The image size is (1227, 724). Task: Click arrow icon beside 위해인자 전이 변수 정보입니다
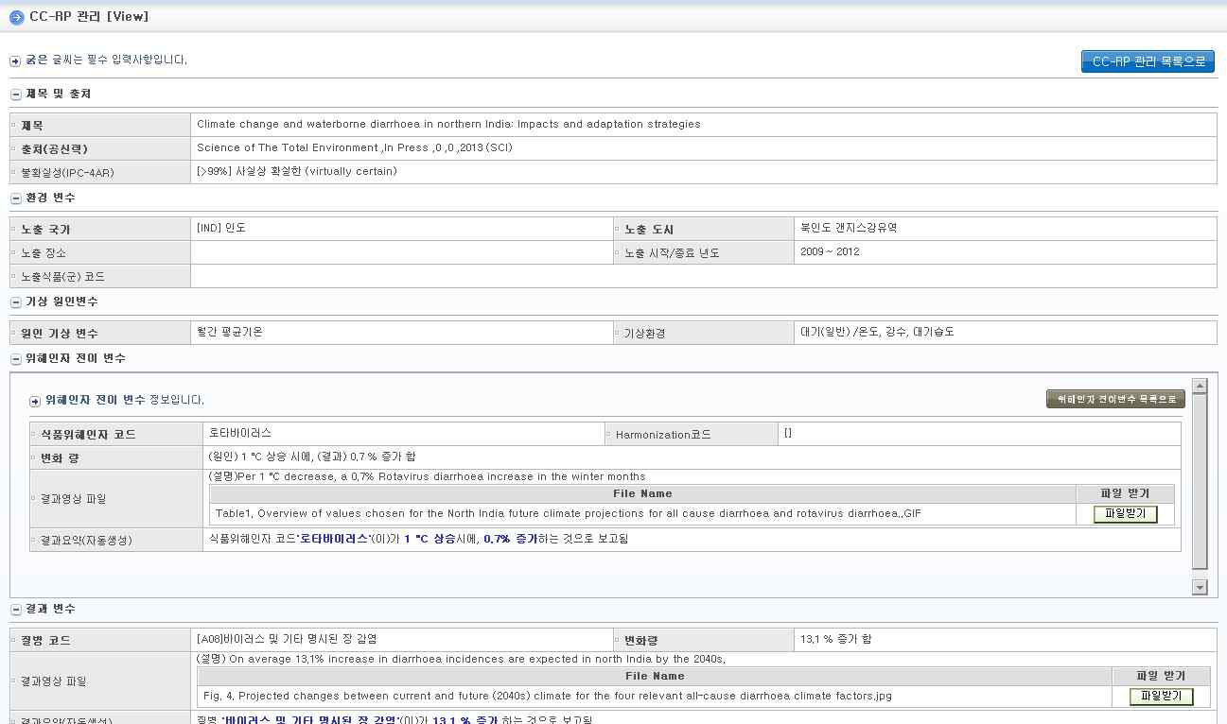click(x=35, y=401)
